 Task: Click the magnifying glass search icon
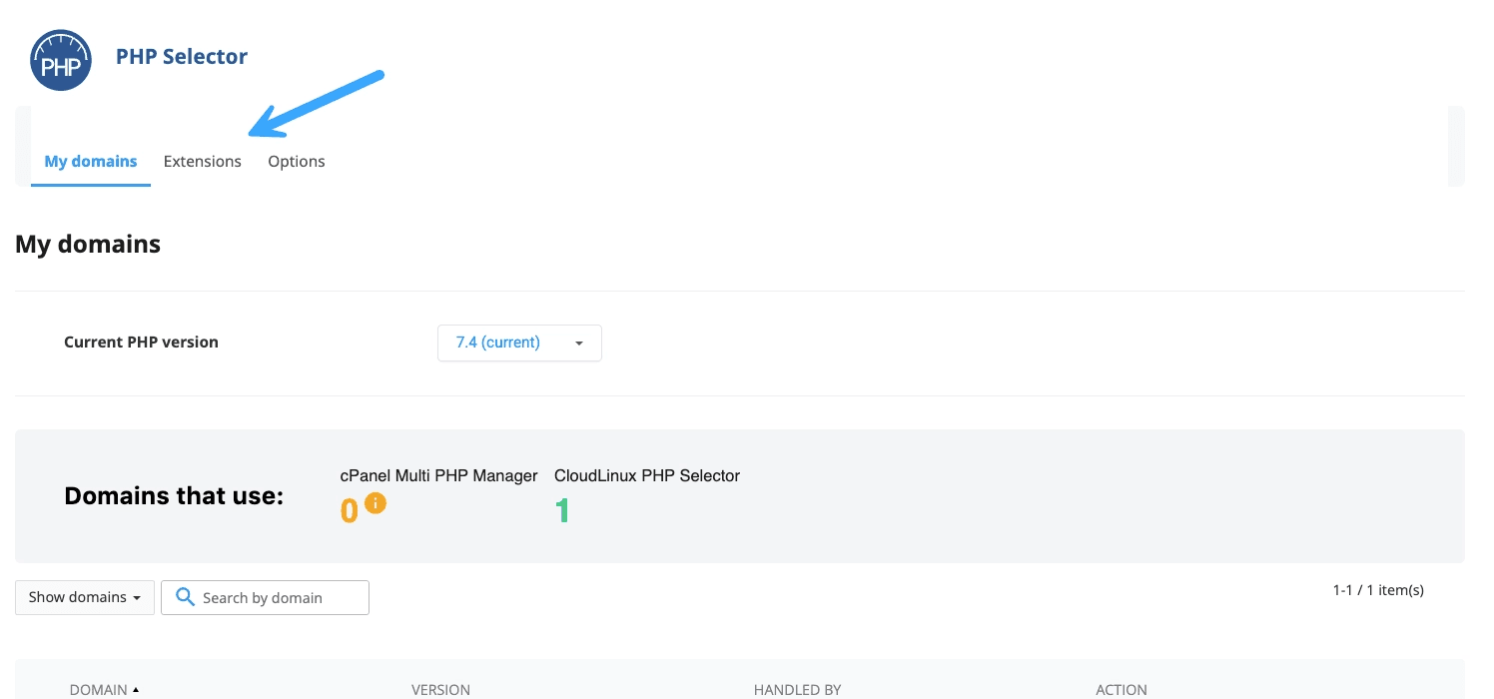coord(185,597)
